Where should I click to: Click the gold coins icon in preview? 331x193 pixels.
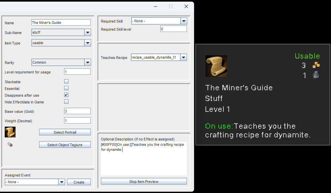coord(316,65)
